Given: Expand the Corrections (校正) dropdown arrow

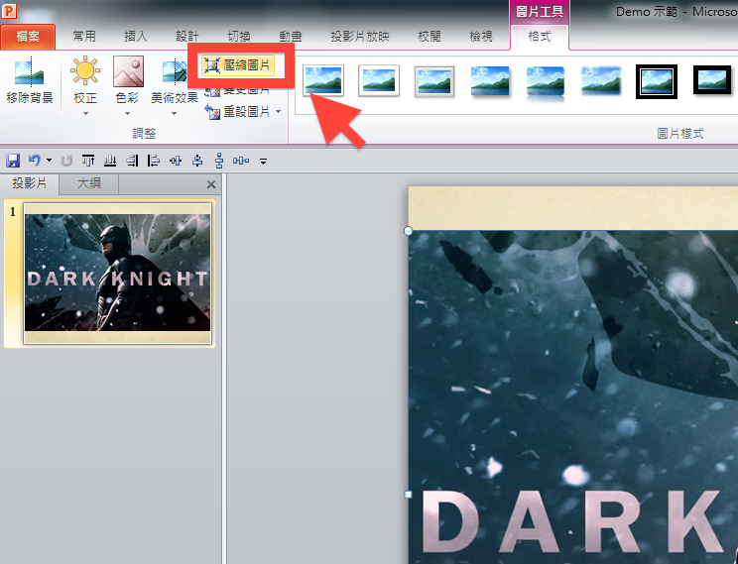Looking at the screenshot, I should click(85, 113).
